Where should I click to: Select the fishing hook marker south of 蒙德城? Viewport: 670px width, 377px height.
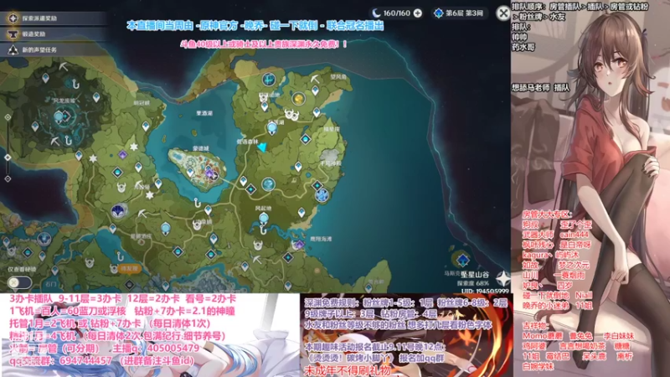(x=197, y=202)
